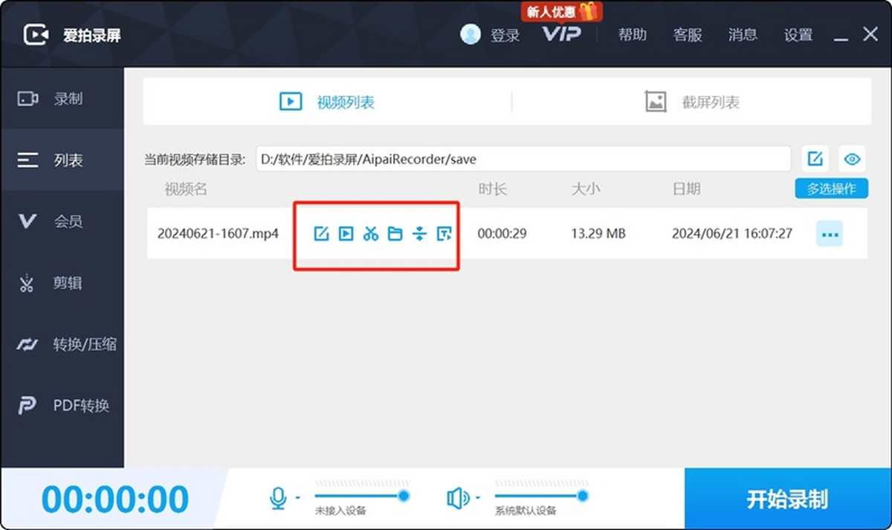892x530 pixels.
Task: Open the video's containing folder icon
Action: coord(395,233)
